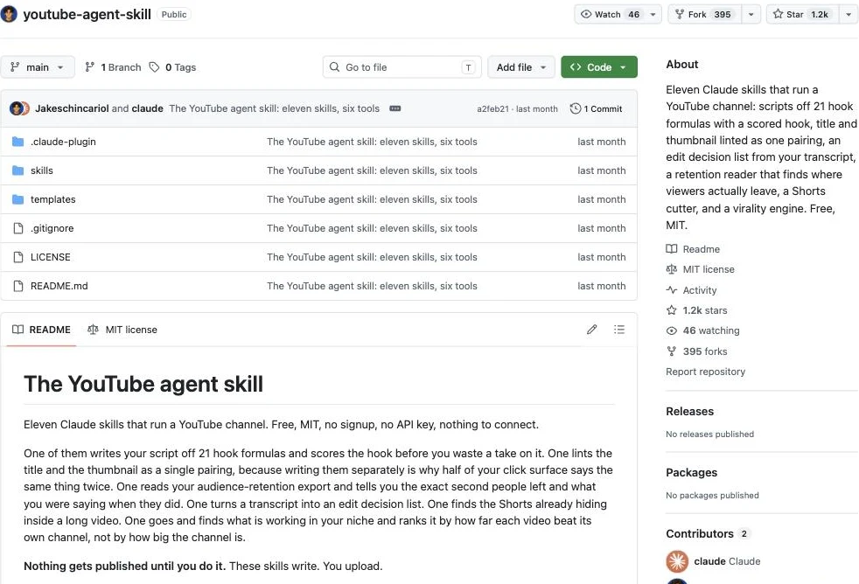Open the Fork options dropdown arrow
This screenshot has height=584, width=859.
point(751,14)
